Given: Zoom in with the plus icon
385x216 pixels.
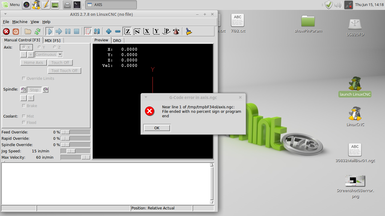Looking at the screenshot, I should (109, 31).
